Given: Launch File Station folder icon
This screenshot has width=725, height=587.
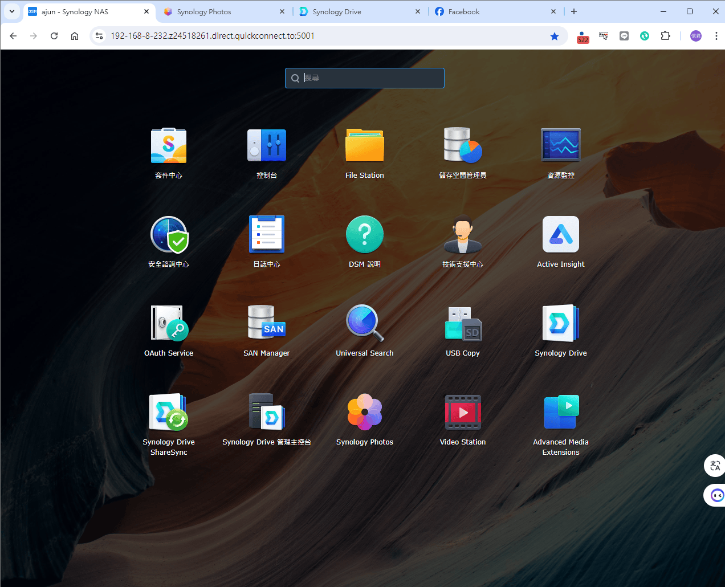Looking at the screenshot, I should [x=365, y=146].
